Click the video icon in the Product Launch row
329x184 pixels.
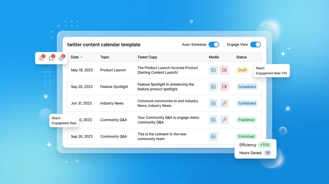224,70
